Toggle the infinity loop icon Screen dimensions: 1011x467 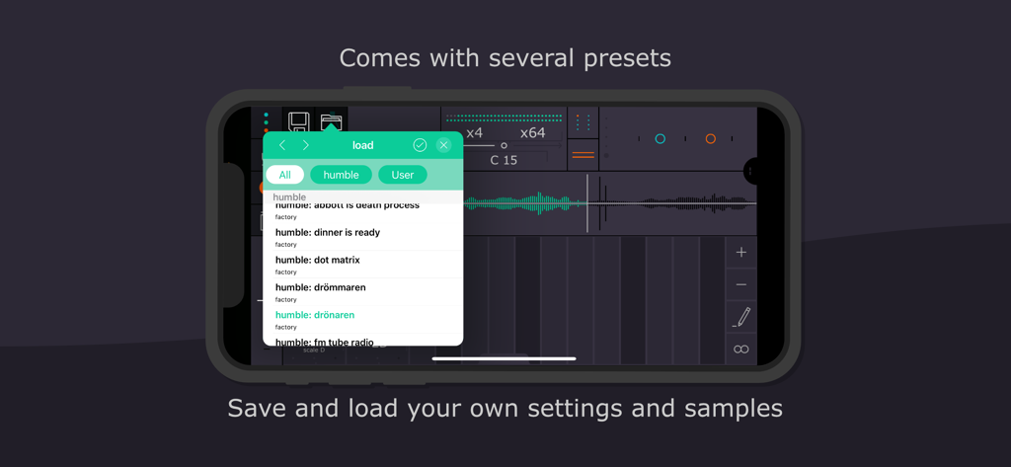[740, 349]
